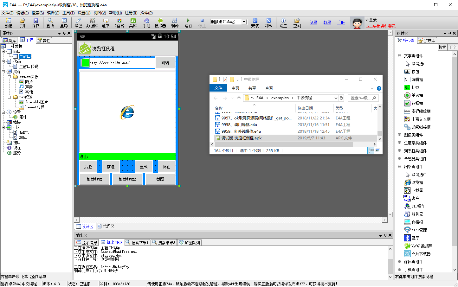The height and width of the screenshot is (287, 458).
Task: Open the 查看 tab in Explorer window
Action: pyautogui.click(x=269, y=88)
